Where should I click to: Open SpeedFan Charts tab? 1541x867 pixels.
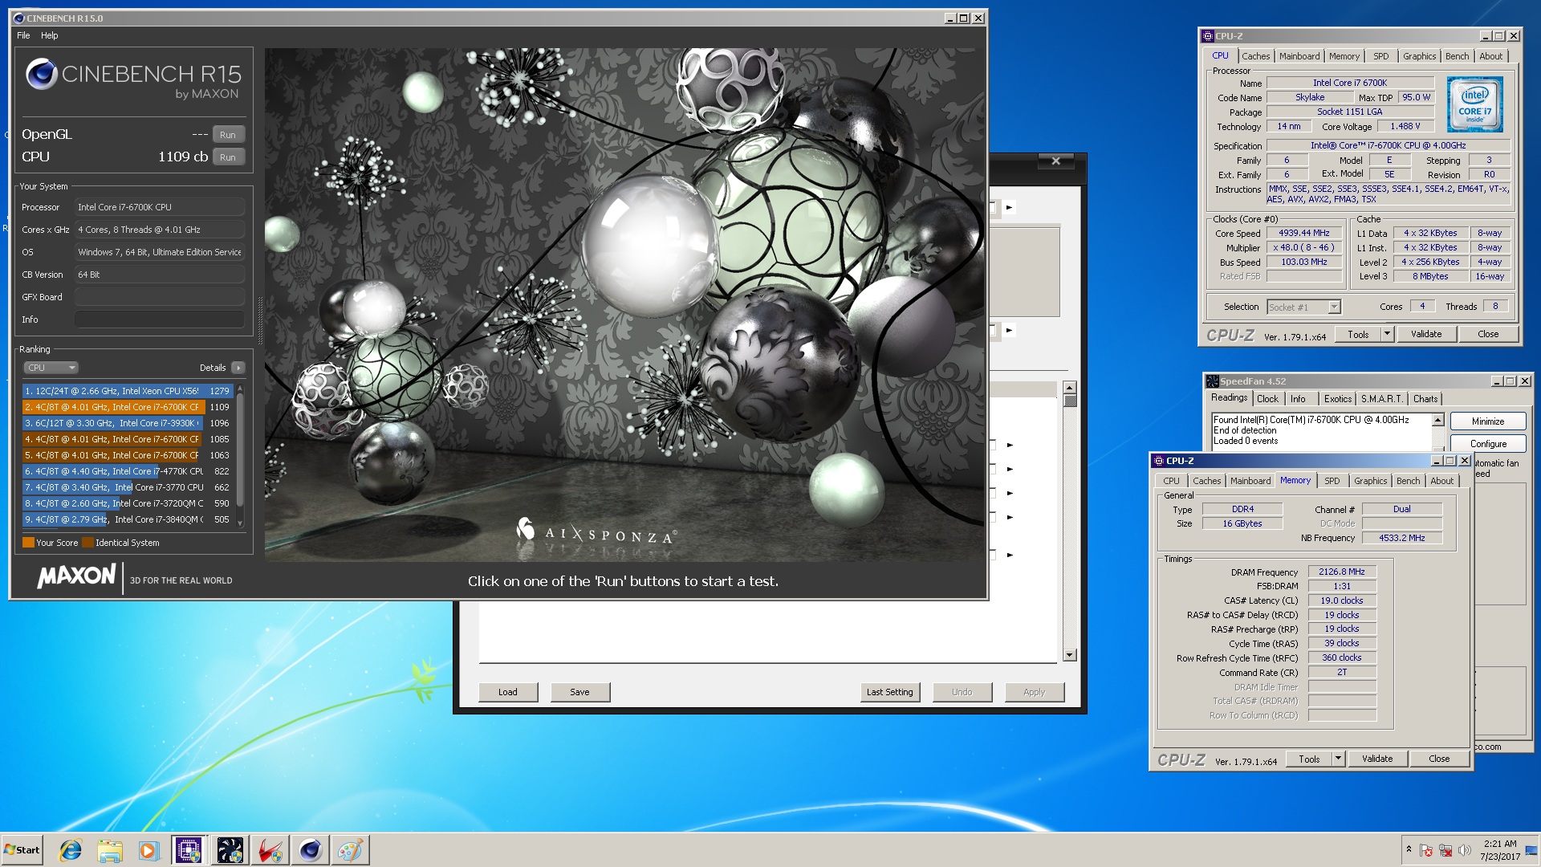pyautogui.click(x=1425, y=399)
